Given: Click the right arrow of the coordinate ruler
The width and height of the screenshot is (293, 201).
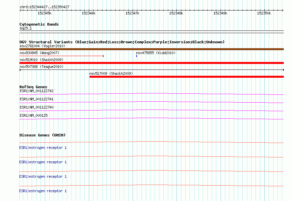Looking at the screenshot, I should click(283, 10).
